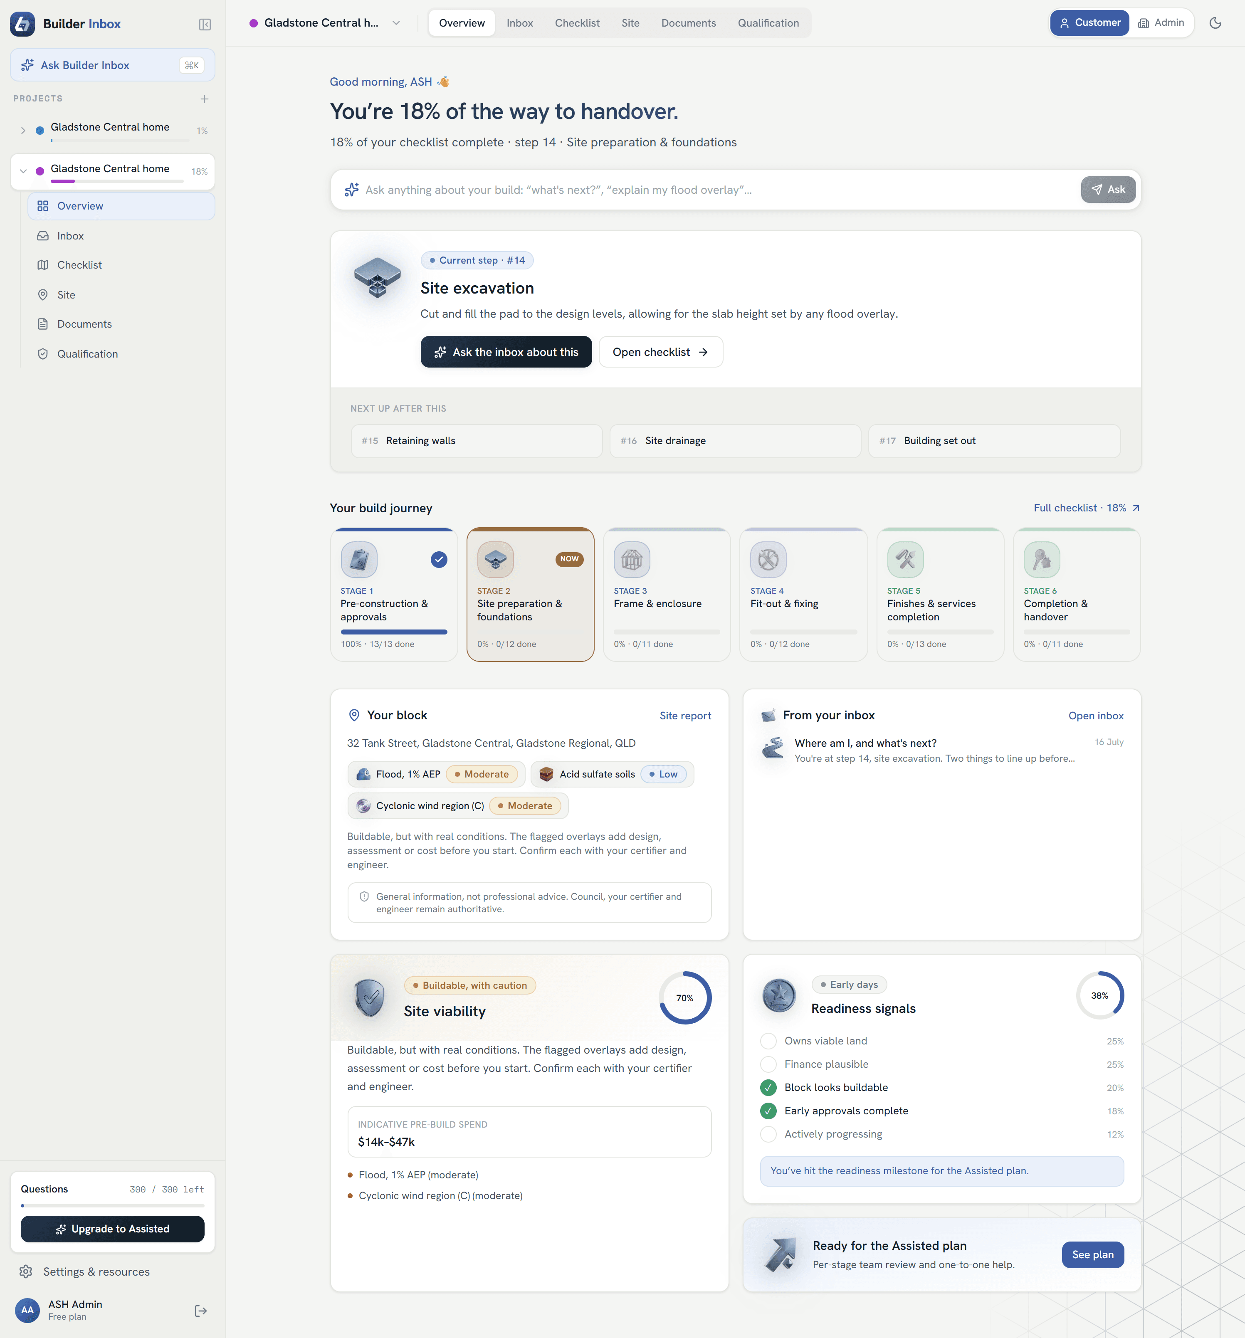Open the Inbox top tab
1245x1338 pixels.
pos(519,23)
